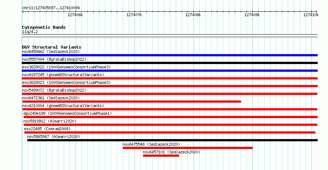The width and height of the screenshot is (328, 170).
Task: Select the blue bar under nsv6459462
Action: pos(170,55)
